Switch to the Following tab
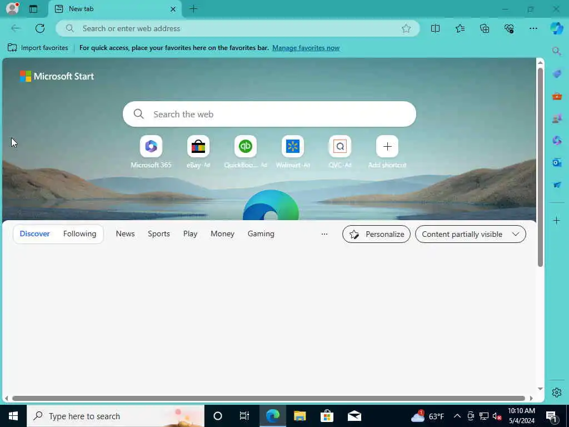The image size is (569, 427). [80, 234]
